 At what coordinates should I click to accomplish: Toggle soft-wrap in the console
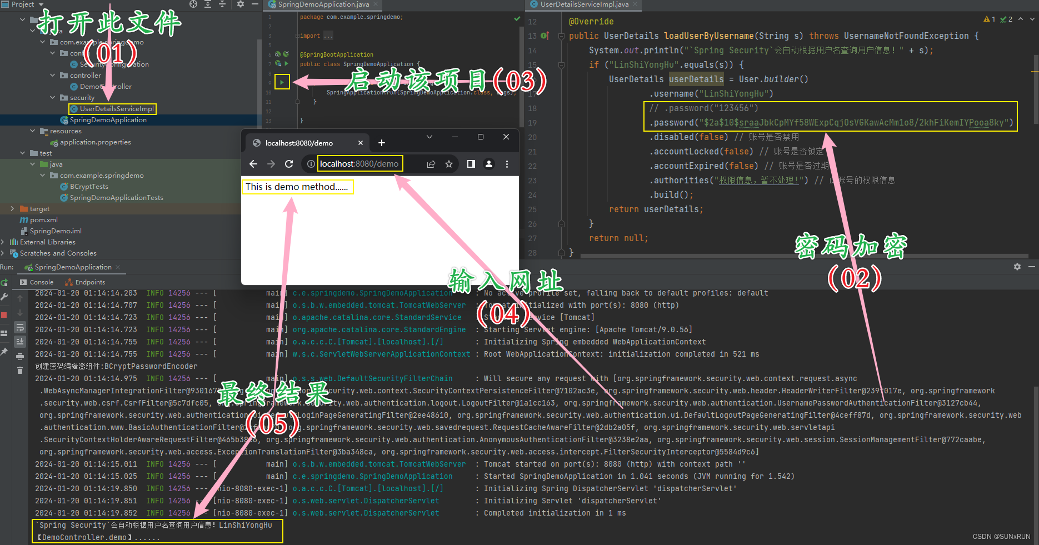pos(20,327)
